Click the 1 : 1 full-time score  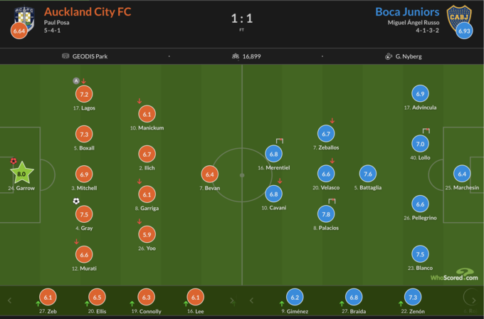241,16
